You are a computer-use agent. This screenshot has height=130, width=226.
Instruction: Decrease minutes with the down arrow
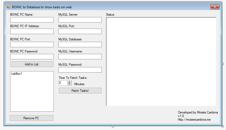[69, 84]
